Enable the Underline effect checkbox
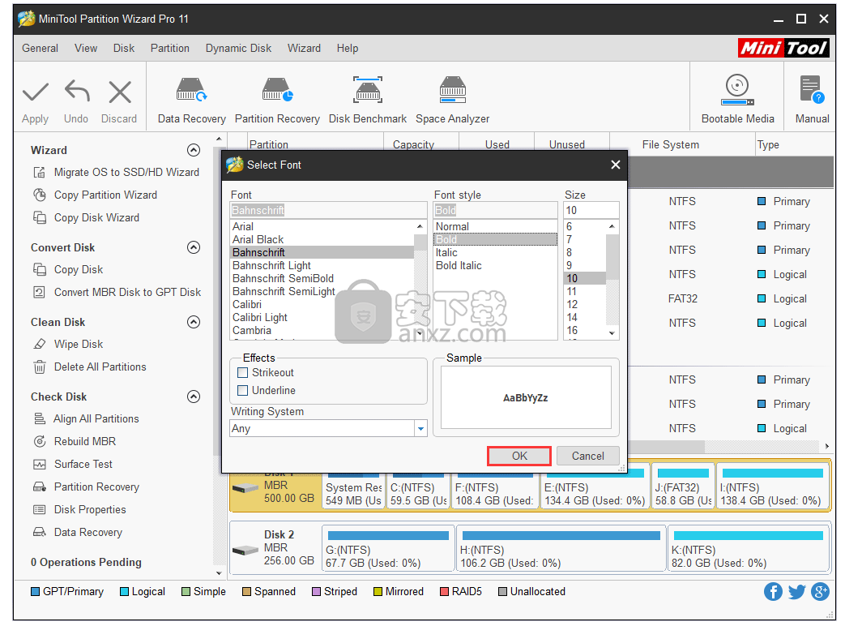845x626 pixels. 243,390
